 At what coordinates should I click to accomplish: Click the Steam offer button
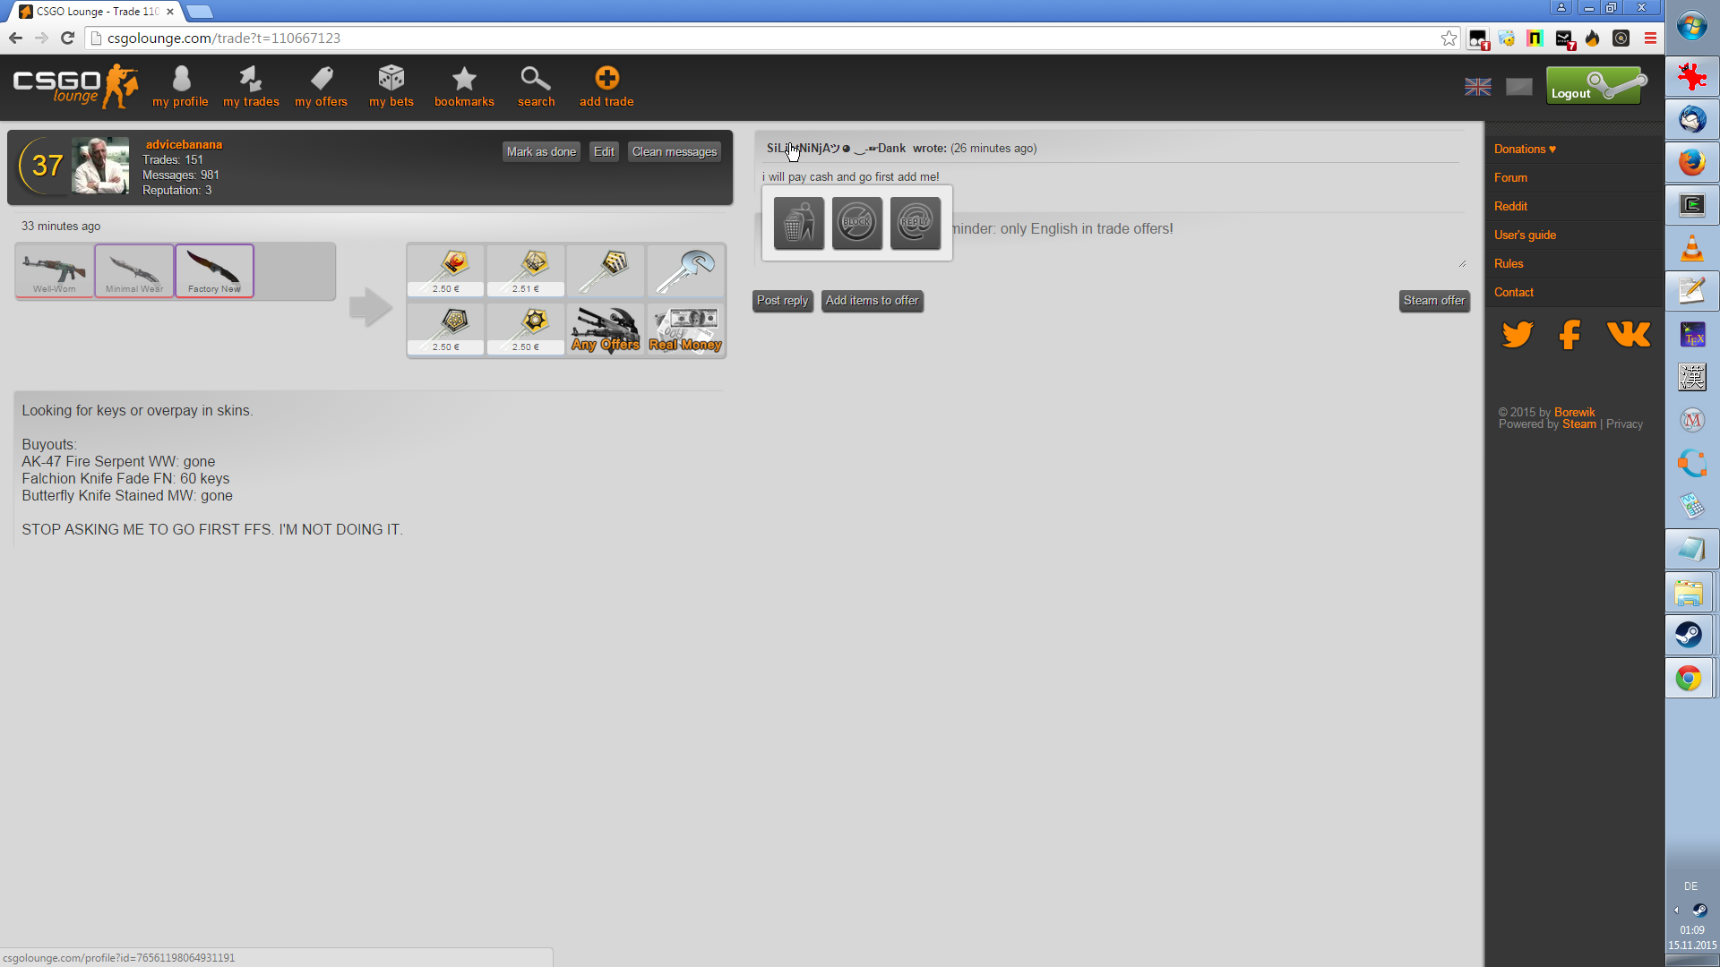(1433, 301)
